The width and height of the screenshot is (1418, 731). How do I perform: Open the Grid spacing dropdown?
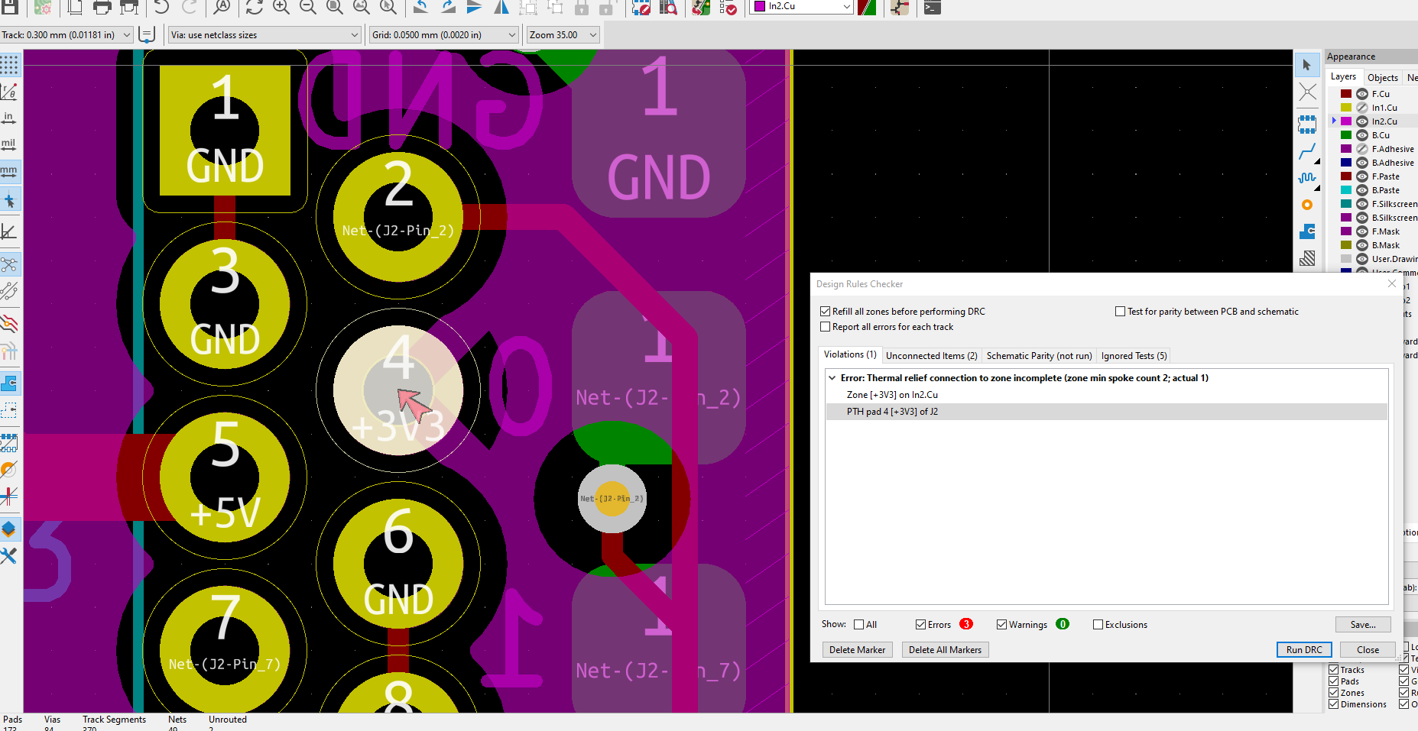(511, 34)
